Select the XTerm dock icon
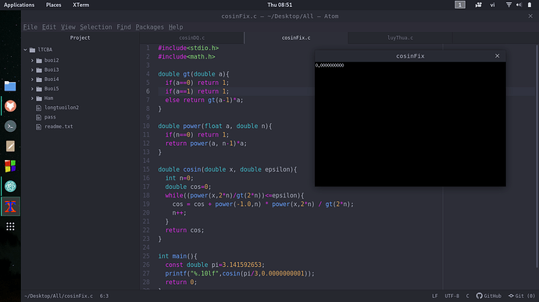Viewport: 539px width, 302px height. coord(10,207)
